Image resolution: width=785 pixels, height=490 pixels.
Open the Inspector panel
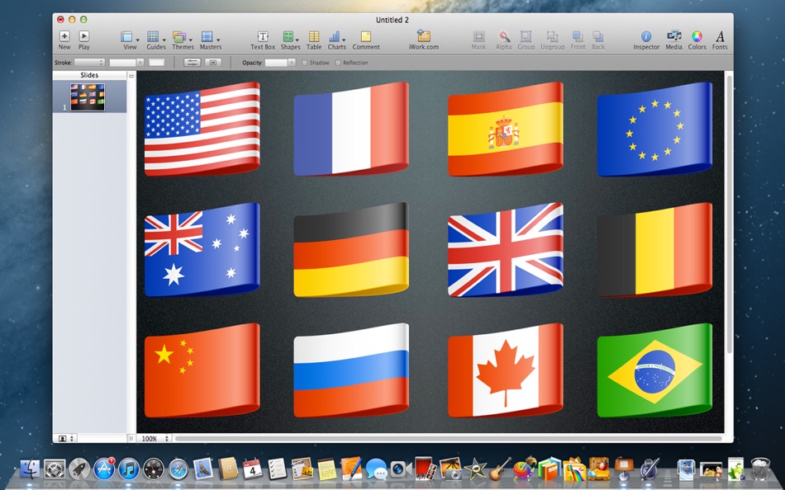coord(646,40)
